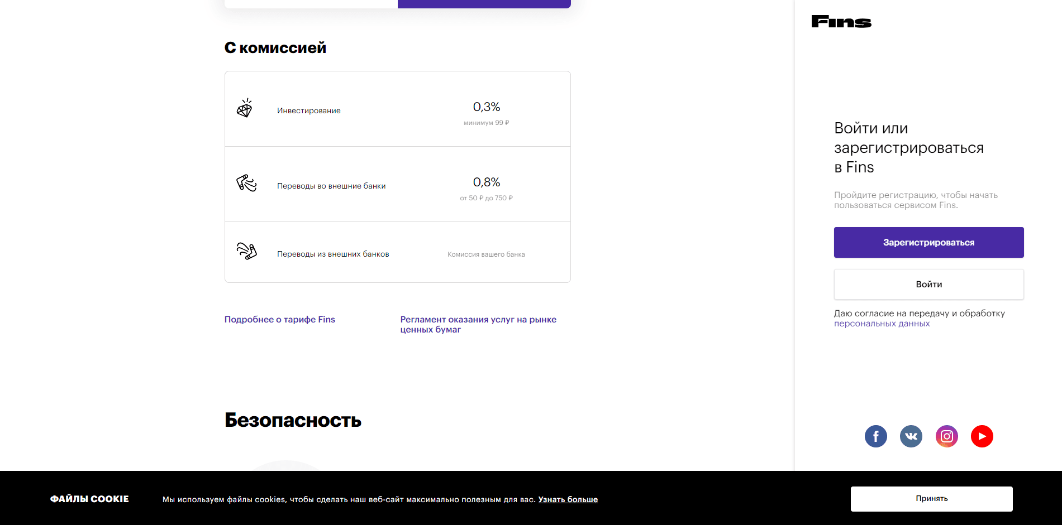The height and width of the screenshot is (525, 1062).
Task: Click the Fins logo
Action: coord(841,22)
